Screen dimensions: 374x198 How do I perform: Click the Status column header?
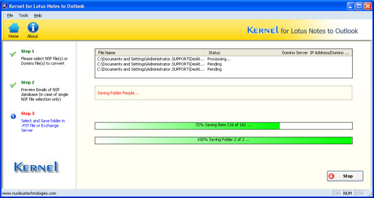(242, 53)
